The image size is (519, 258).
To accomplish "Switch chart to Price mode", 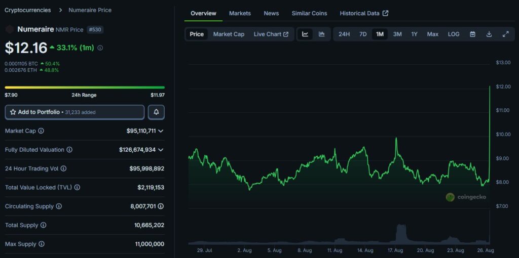I will click(197, 34).
